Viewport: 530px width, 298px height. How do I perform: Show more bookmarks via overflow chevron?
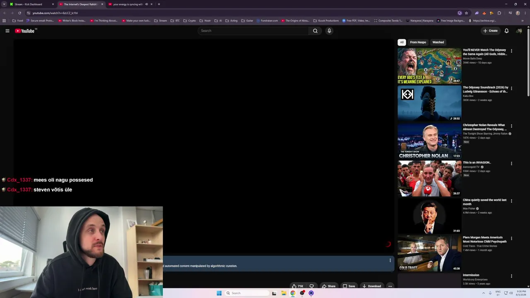523,21
